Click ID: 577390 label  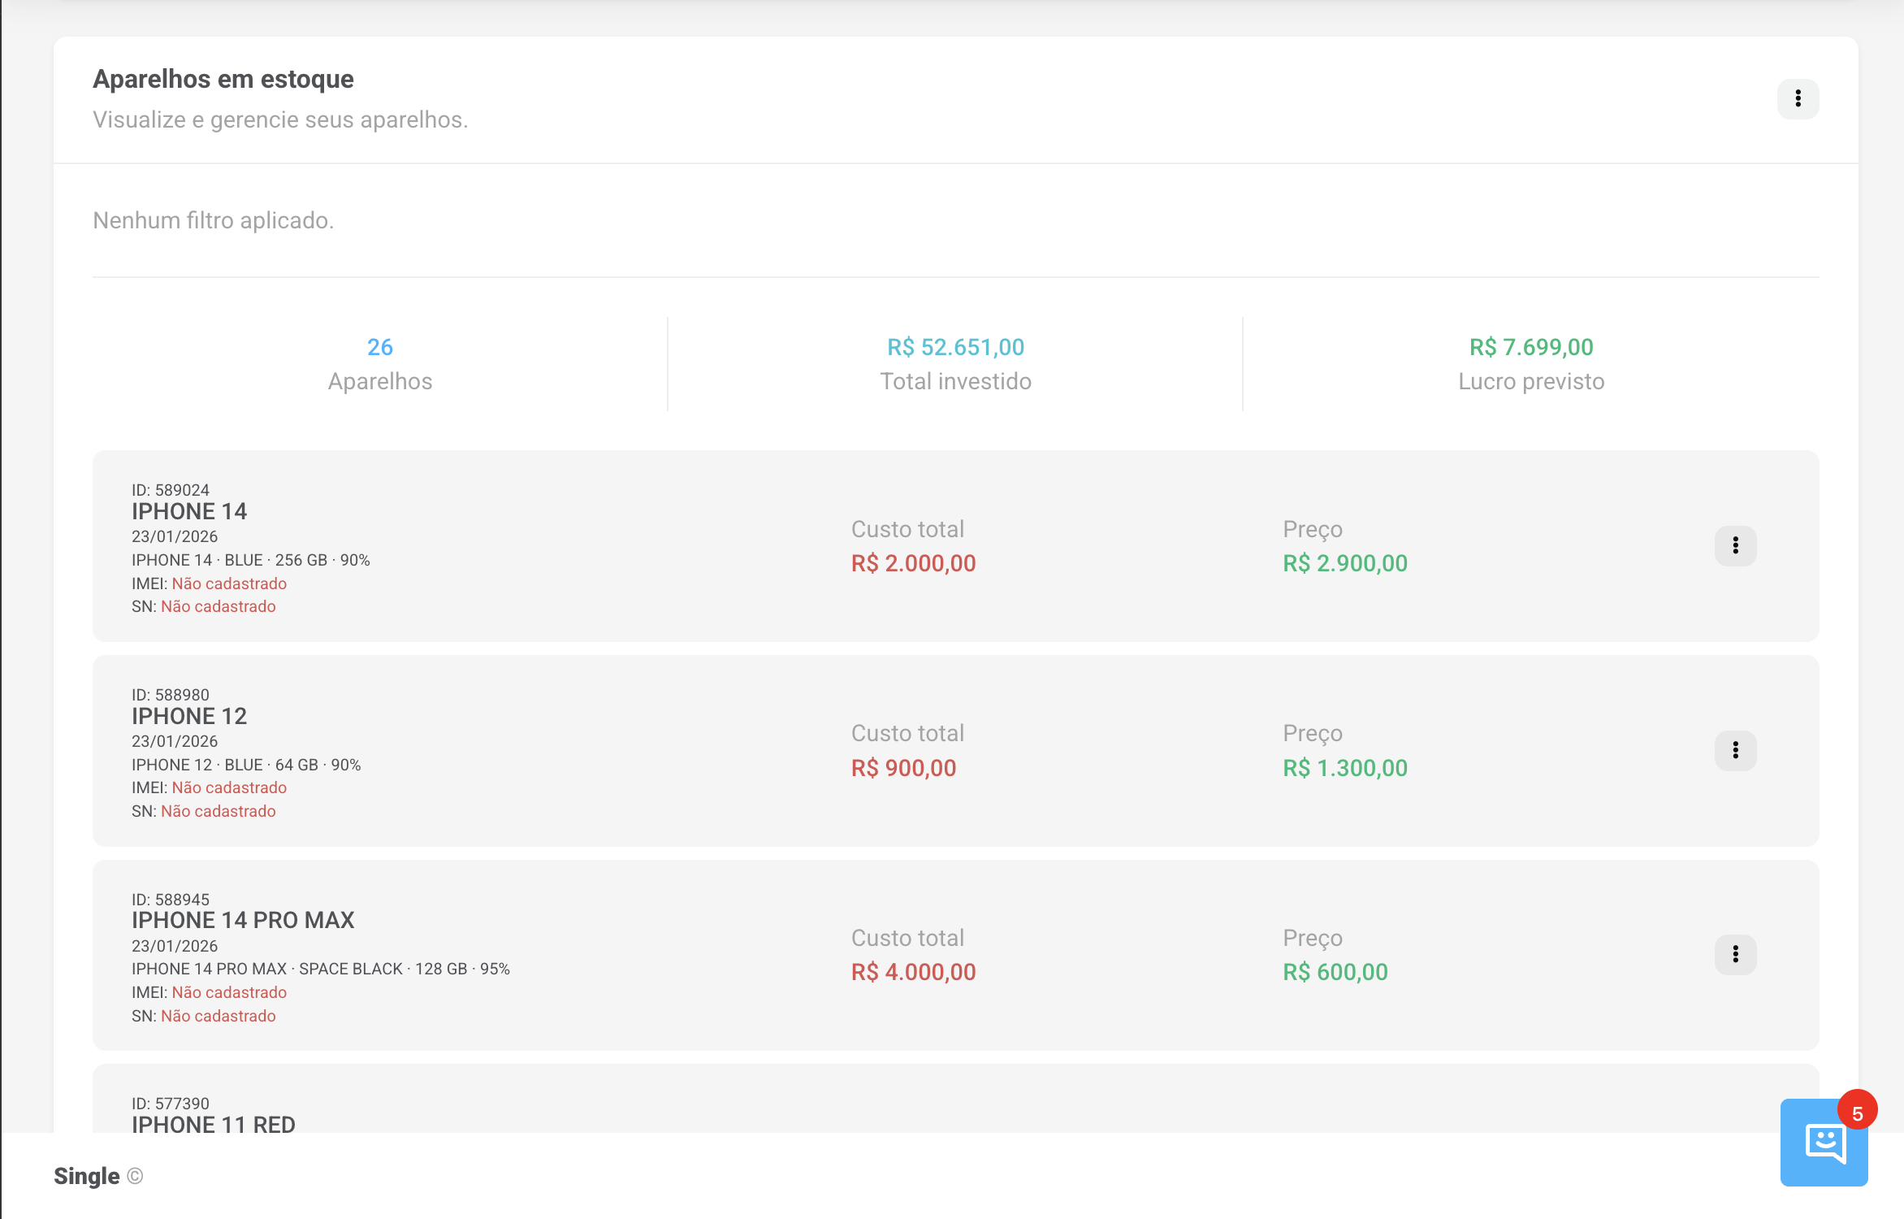pos(171,1104)
